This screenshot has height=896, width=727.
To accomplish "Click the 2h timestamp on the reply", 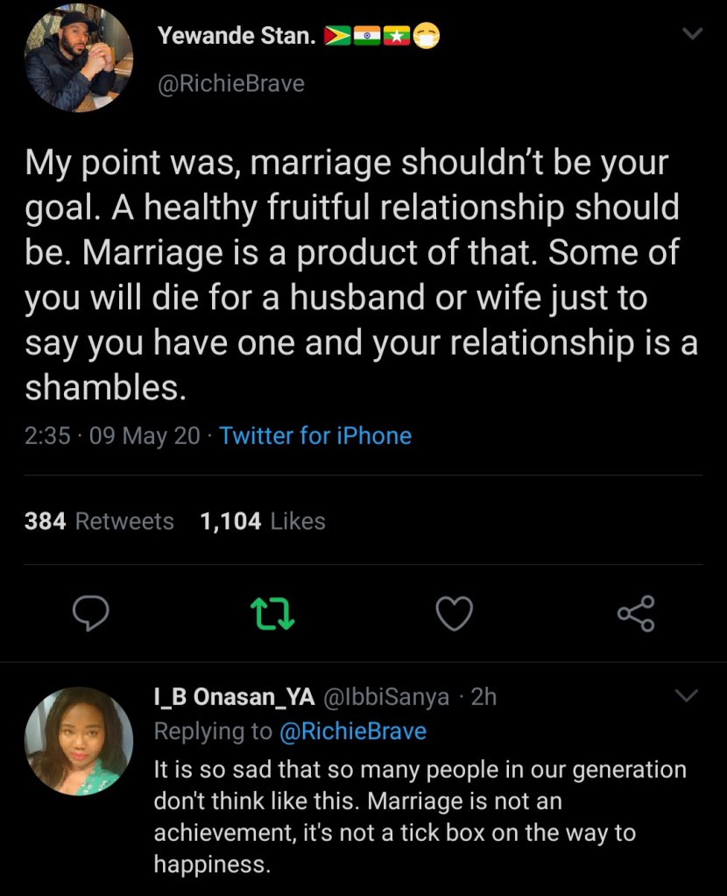I will coord(483,696).
